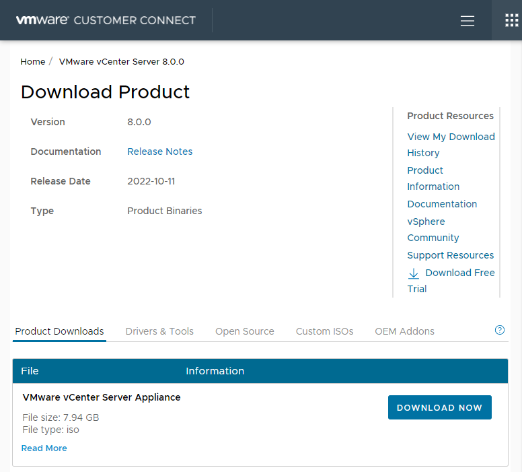The width and height of the screenshot is (522, 472).
Task: Click the Product Binaries type value
Action: [164, 211]
